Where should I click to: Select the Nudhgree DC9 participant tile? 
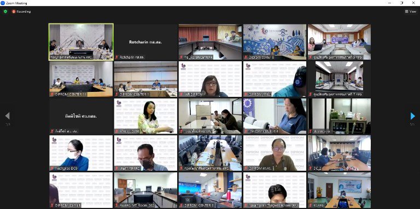(81, 153)
